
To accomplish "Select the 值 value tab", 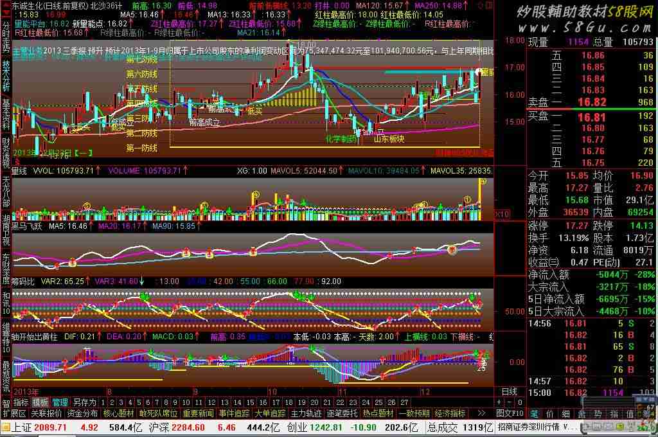I will (x=630, y=414).
